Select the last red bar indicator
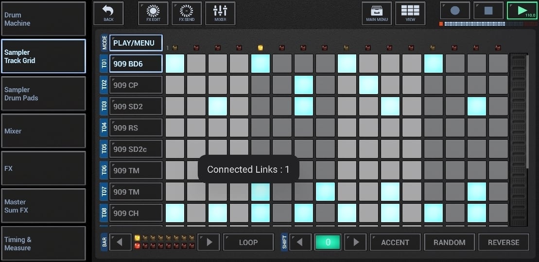539x262 pixels. [x=192, y=246]
